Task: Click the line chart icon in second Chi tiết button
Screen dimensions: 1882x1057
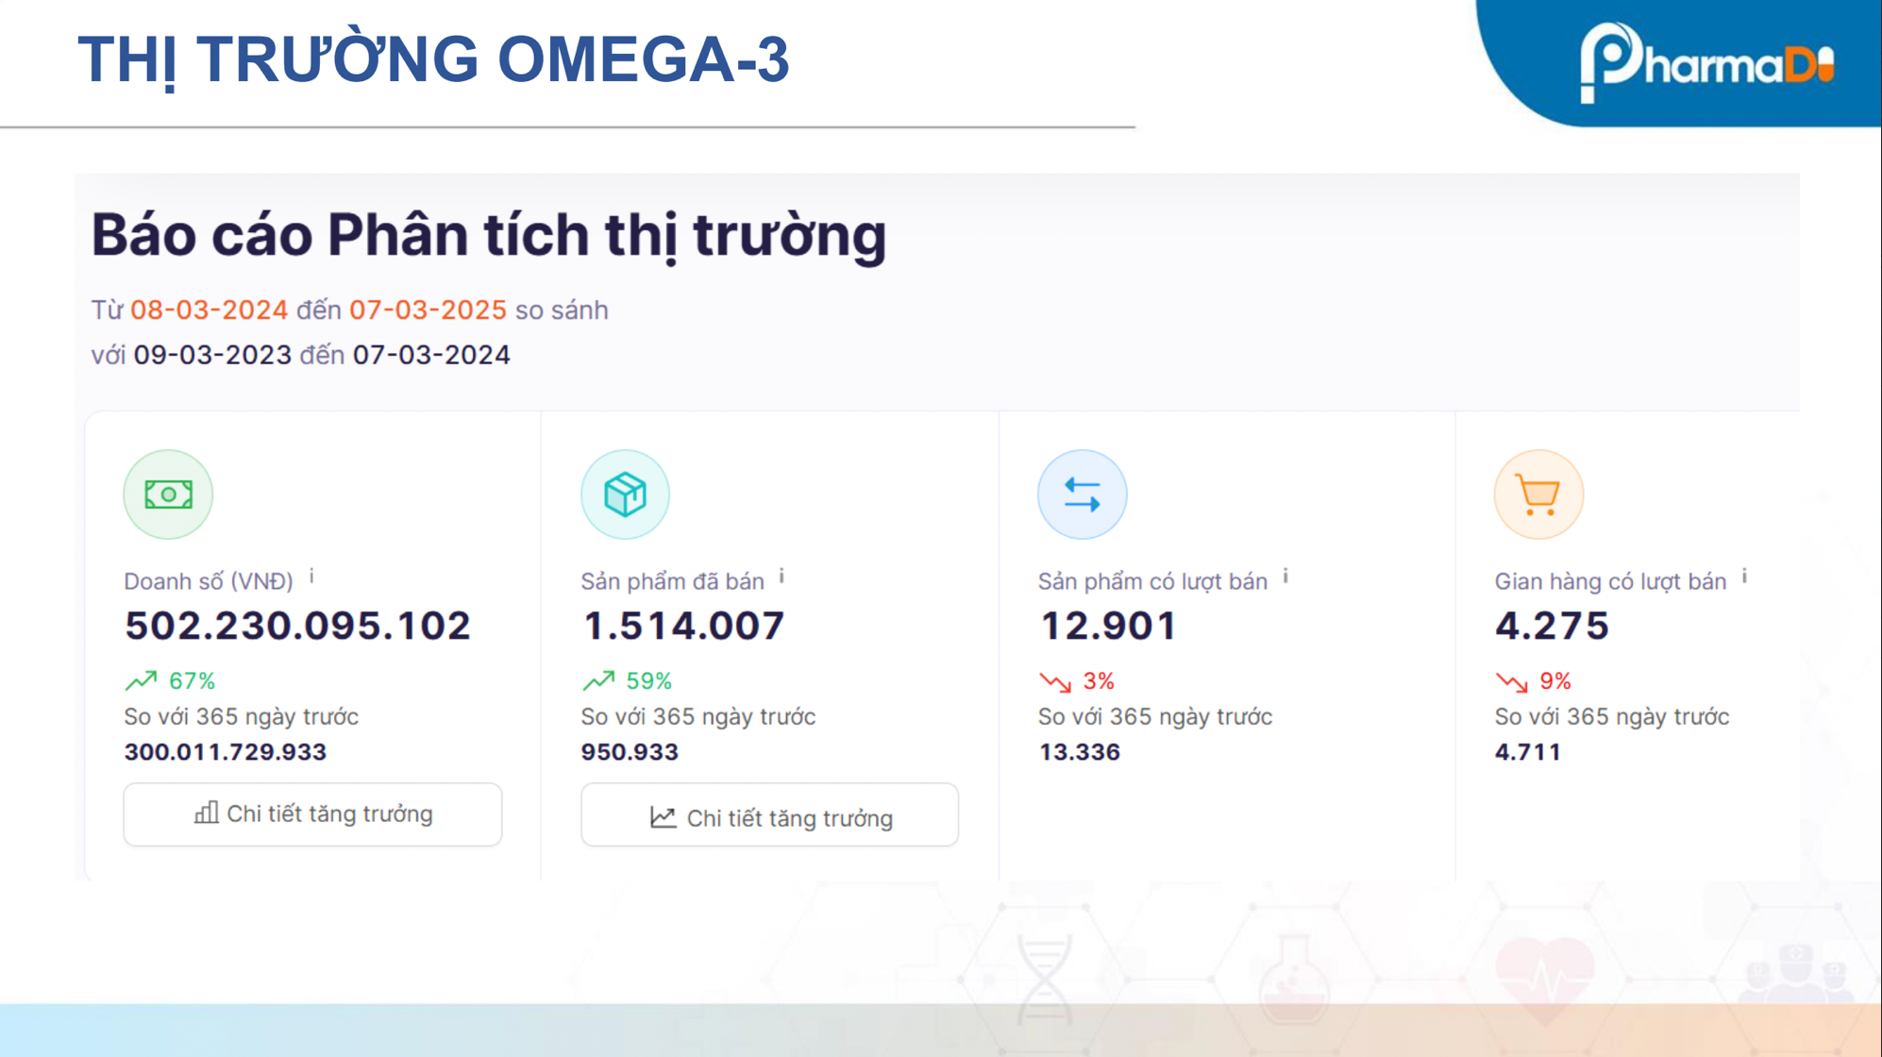Action: (664, 816)
